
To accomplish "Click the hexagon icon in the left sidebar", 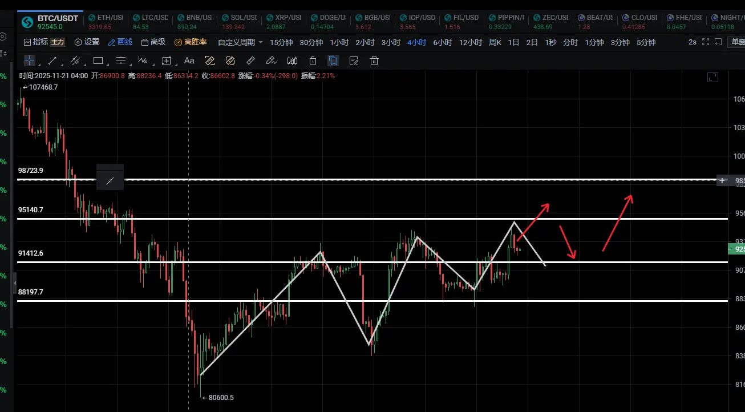I will (3, 37).
